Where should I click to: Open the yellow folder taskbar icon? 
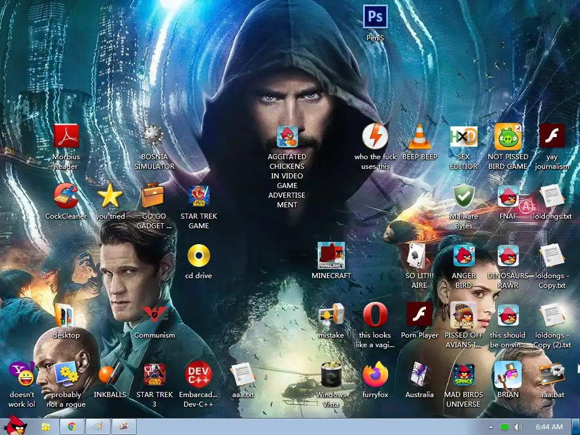(x=46, y=427)
